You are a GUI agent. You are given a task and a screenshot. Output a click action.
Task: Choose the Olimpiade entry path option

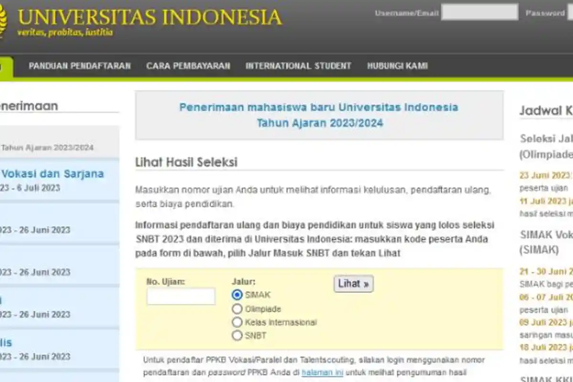pyautogui.click(x=236, y=308)
